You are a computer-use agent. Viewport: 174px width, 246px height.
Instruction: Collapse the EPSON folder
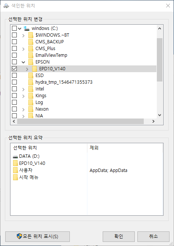click(x=24, y=62)
